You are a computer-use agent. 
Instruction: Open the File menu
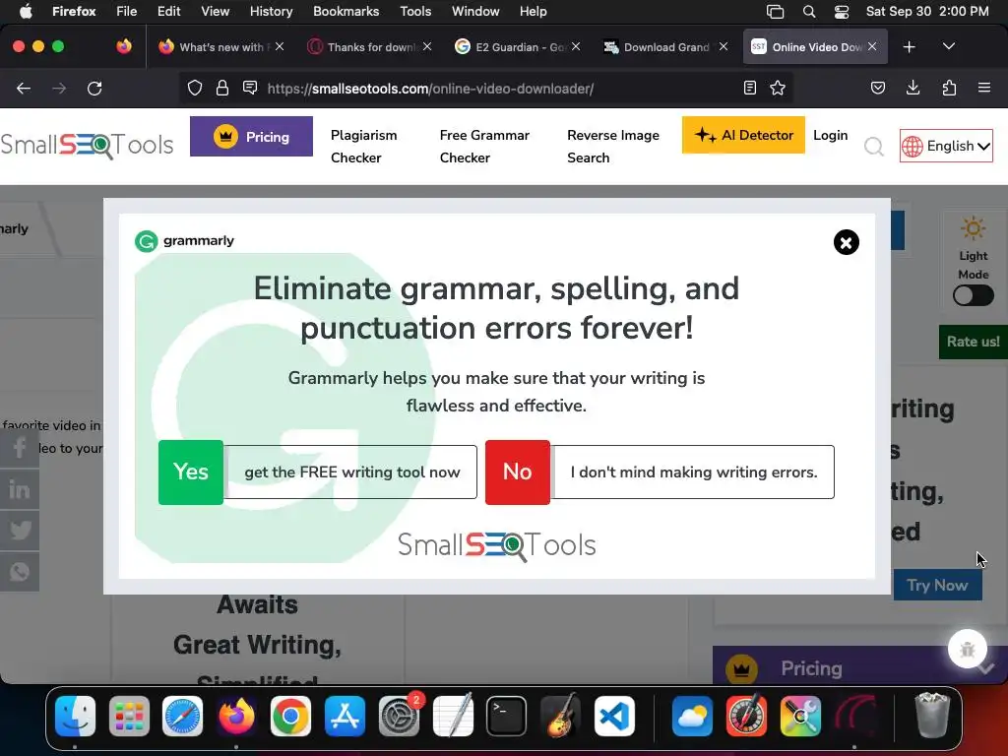[126, 12]
